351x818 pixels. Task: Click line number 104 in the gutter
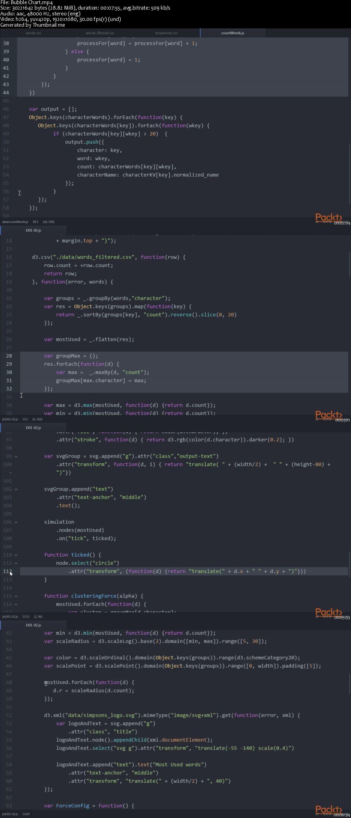pos(8,505)
